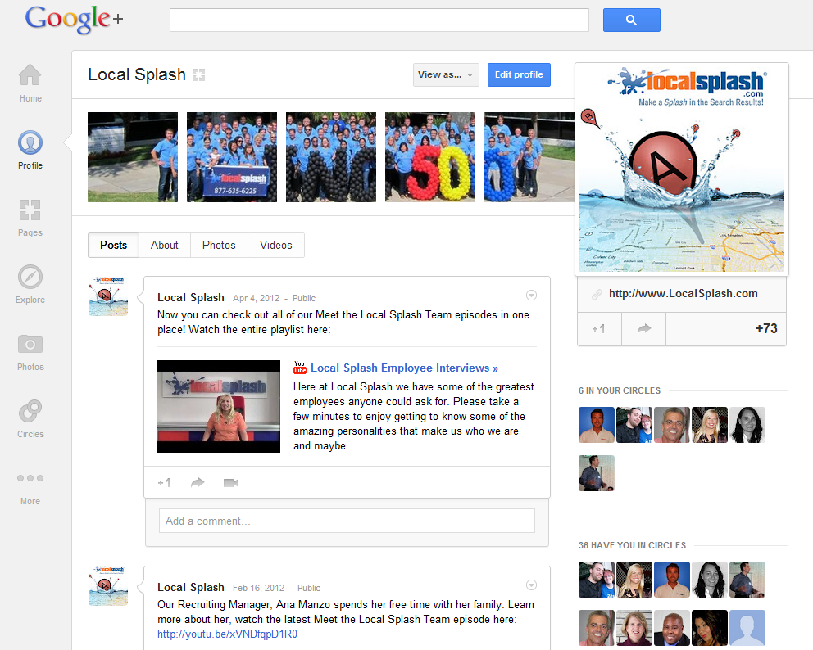Start a video hangout on the April 4 post
The width and height of the screenshot is (813, 650).
[x=230, y=483]
